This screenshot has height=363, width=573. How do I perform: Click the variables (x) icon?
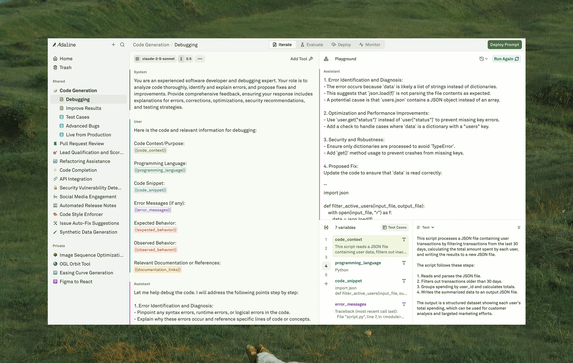[x=326, y=228]
